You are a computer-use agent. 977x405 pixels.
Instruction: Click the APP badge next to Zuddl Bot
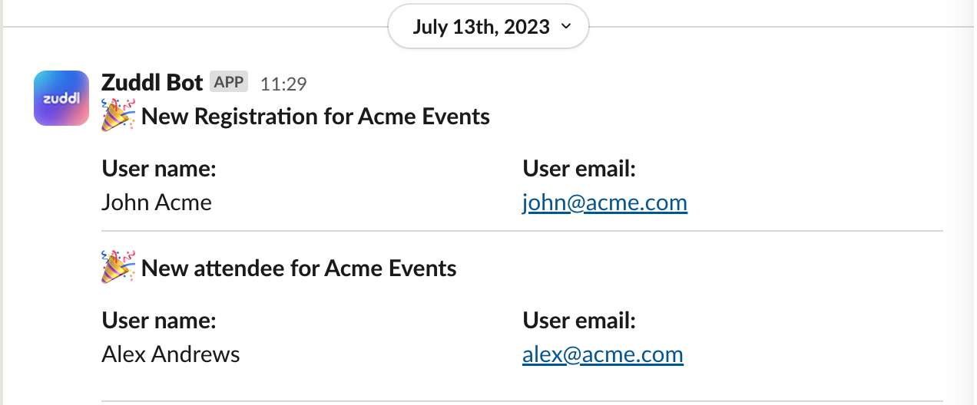tap(229, 82)
